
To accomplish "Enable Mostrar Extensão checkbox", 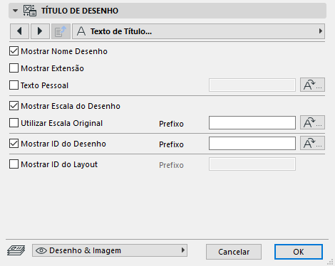I will coord(14,68).
